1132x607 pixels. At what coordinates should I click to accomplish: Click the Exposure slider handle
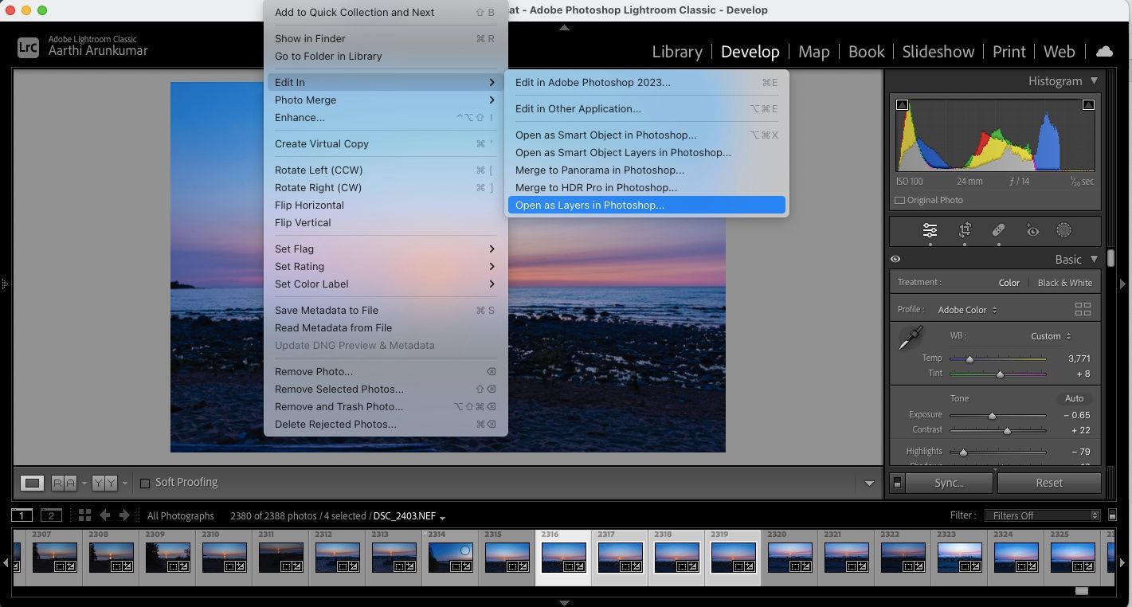pos(992,416)
